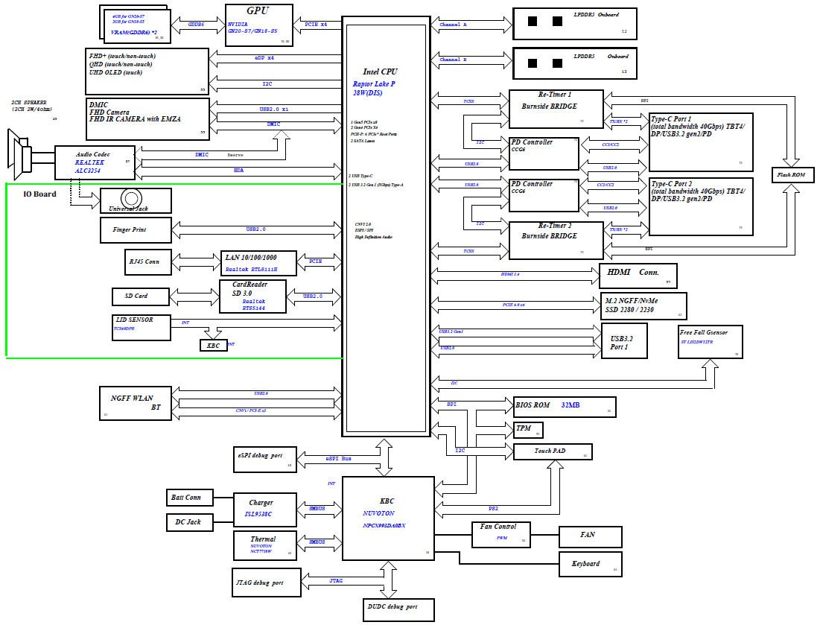Click the small TPM box

pyautogui.click(x=528, y=430)
